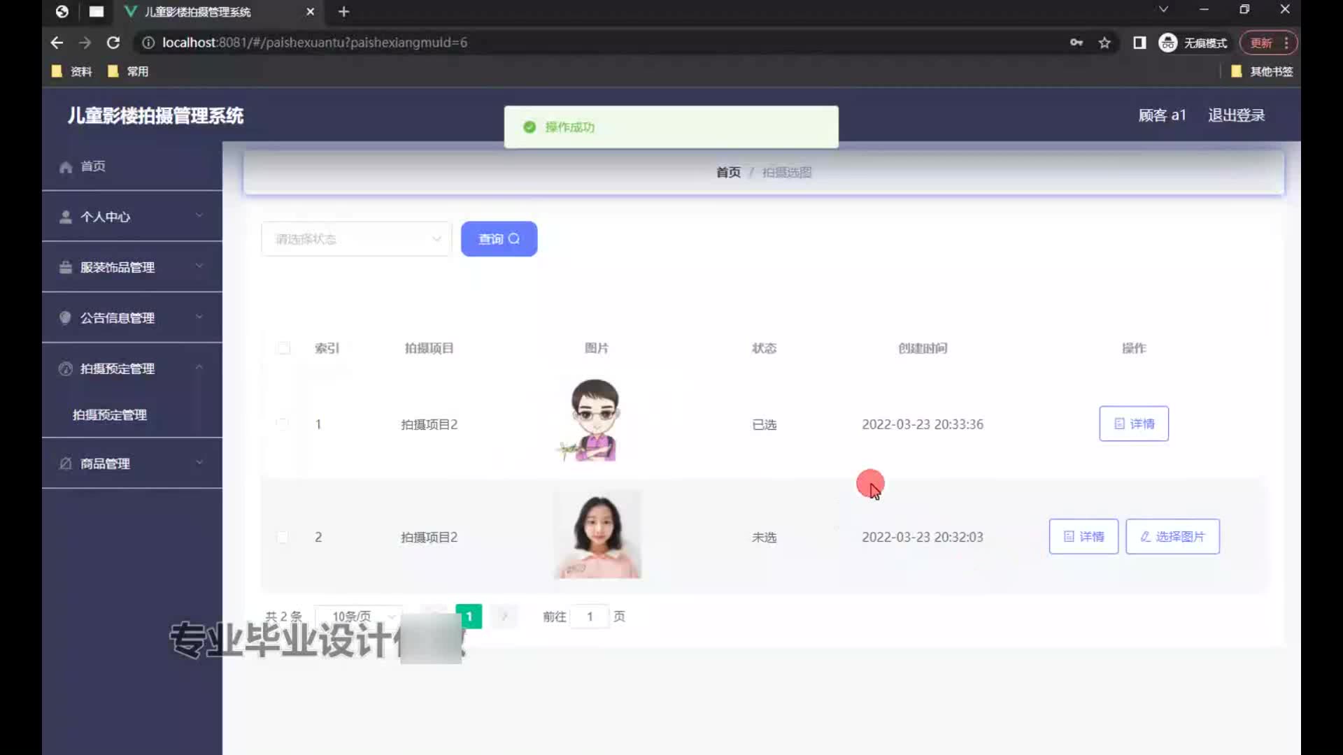Open the 请选择状态 status dropdown

click(357, 239)
